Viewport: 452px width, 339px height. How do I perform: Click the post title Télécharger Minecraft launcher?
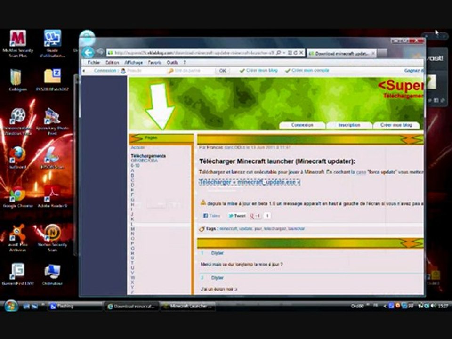pyautogui.click(x=277, y=161)
